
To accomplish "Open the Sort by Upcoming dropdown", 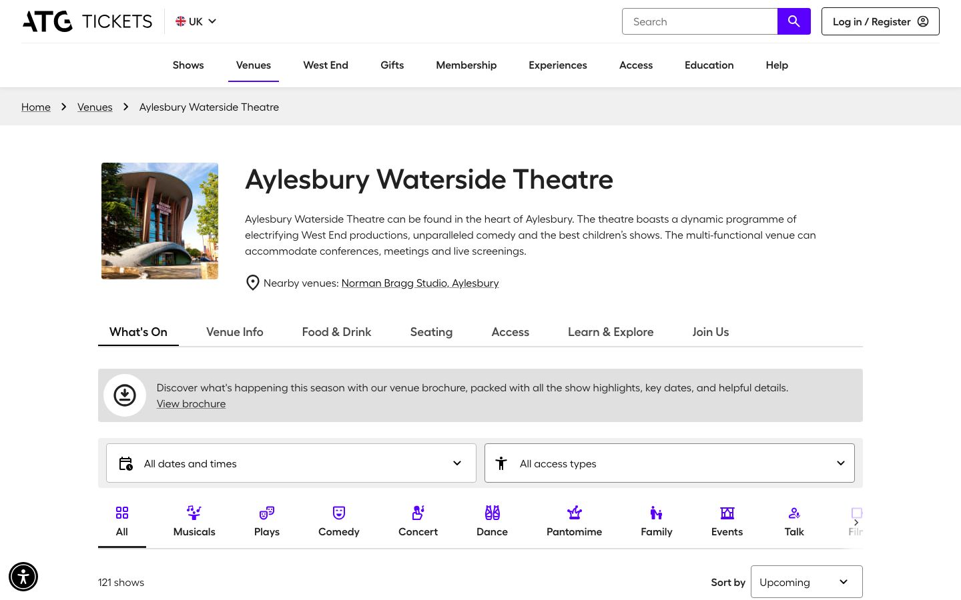I will coord(807,582).
